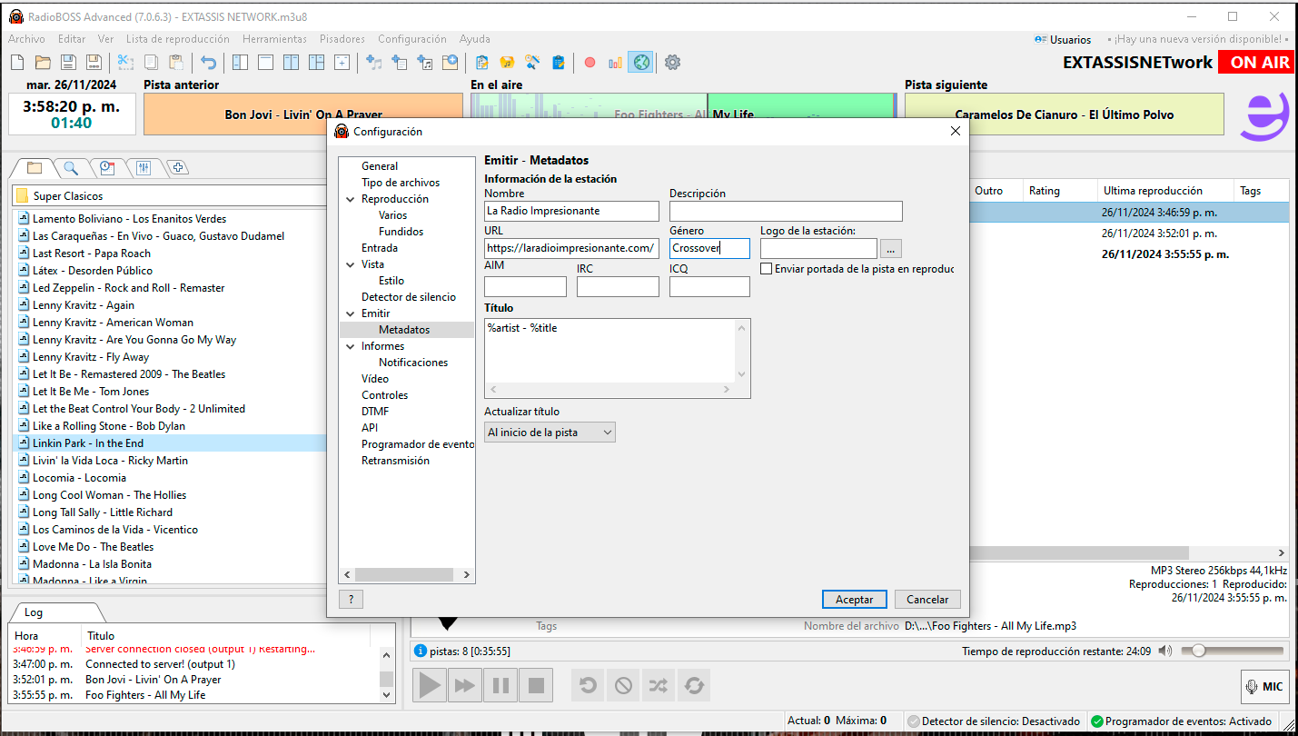Open broadcasting options via the globe icon
The image size is (1298, 736).
pos(641,62)
